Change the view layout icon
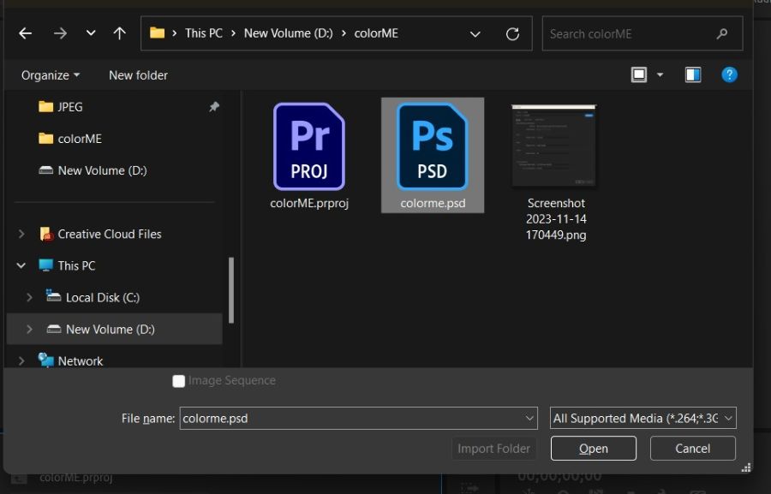The width and height of the screenshot is (771, 494). click(x=639, y=74)
